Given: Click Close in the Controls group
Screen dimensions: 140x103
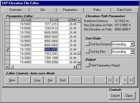Looking at the screenshot, I should (x=129, y=96).
